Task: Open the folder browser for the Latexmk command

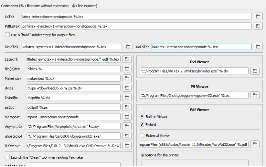Action: 127,59
